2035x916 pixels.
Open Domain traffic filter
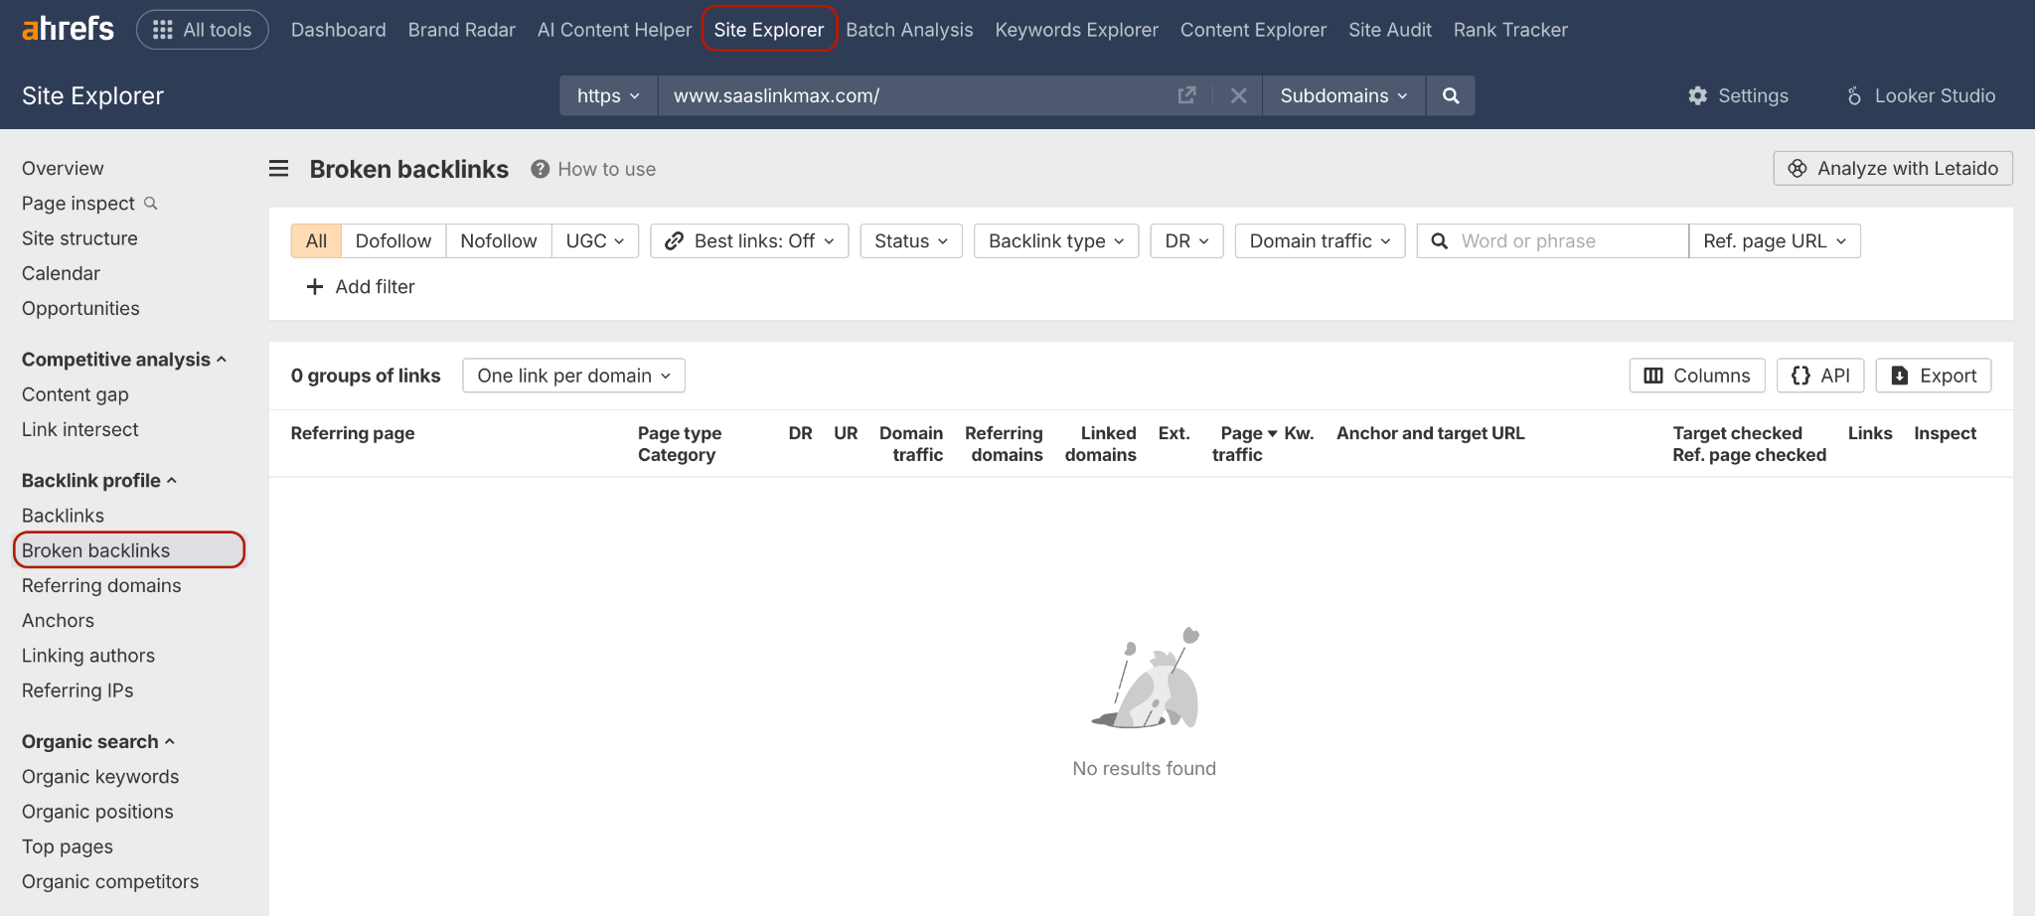[x=1320, y=240]
